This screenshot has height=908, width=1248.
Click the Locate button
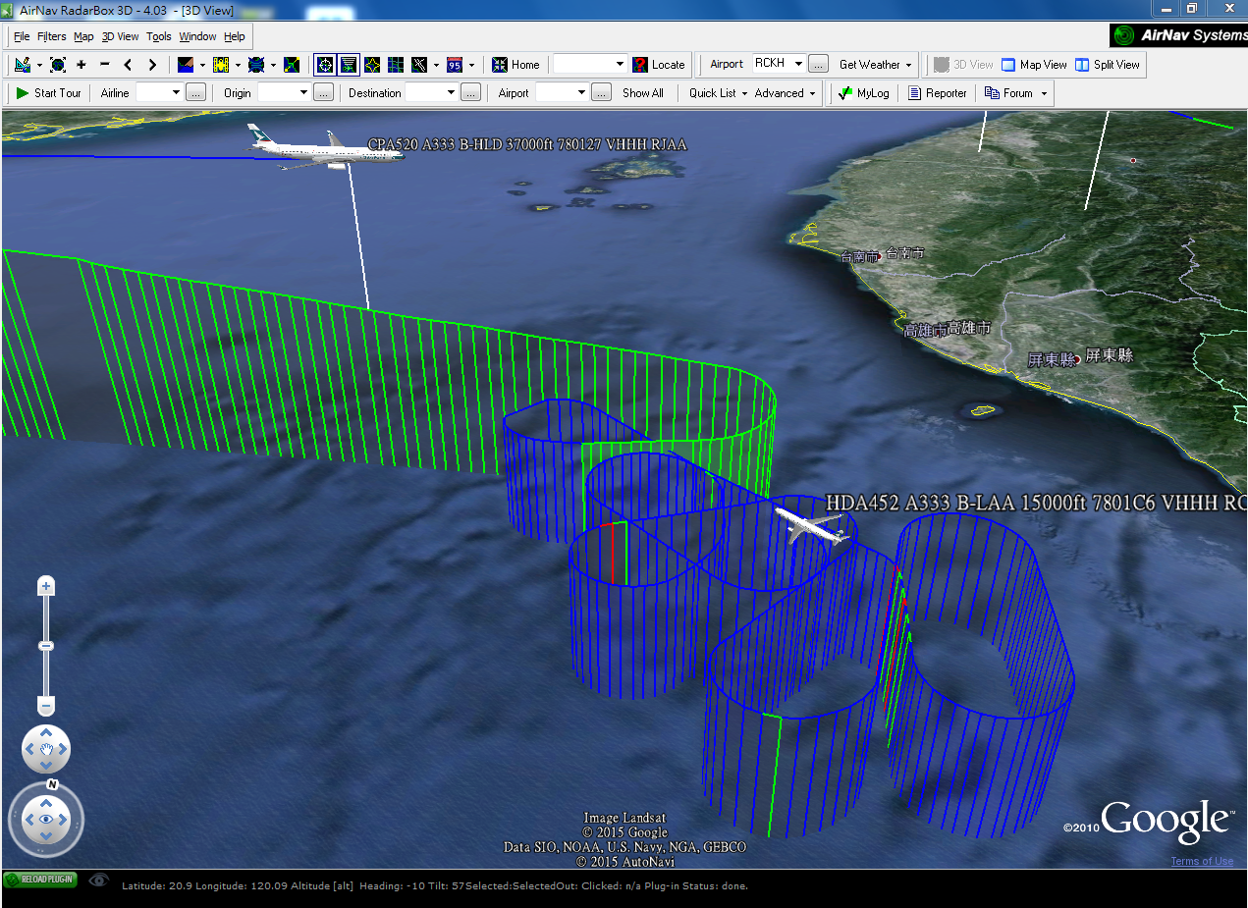(x=659, y=65)
